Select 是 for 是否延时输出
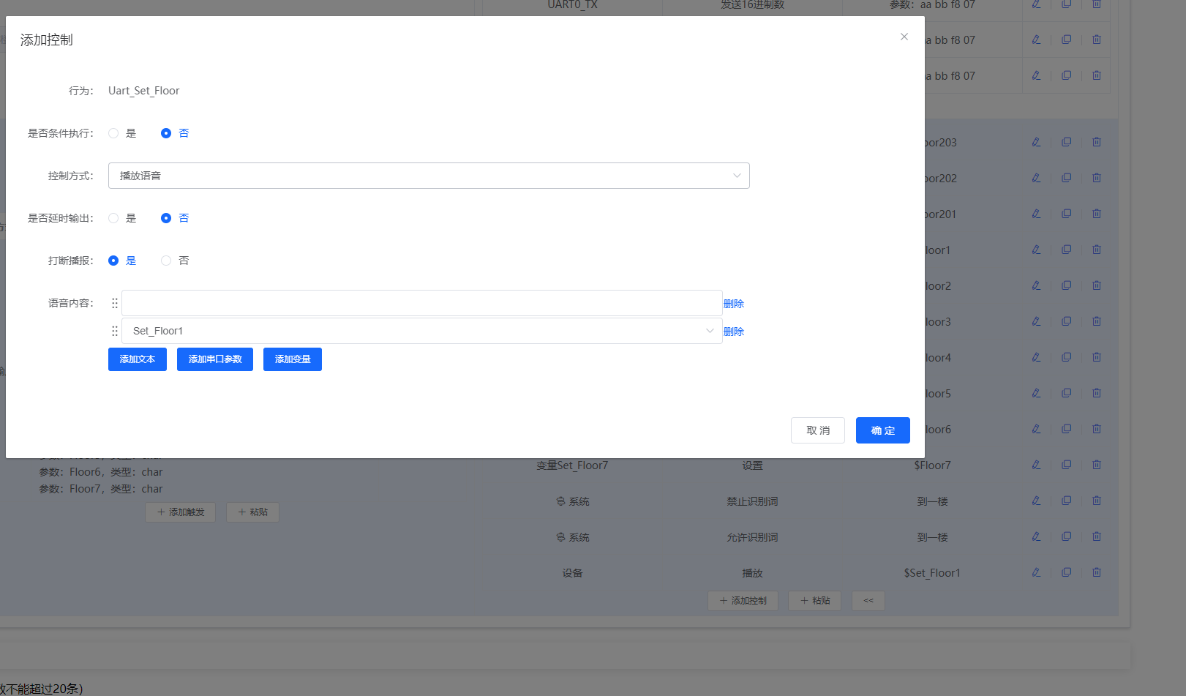The image size is (1186, 696). (x=113, y=218)
